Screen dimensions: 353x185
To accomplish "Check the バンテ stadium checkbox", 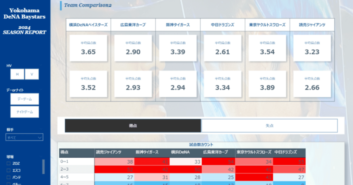I will click(x=9, y=177).
